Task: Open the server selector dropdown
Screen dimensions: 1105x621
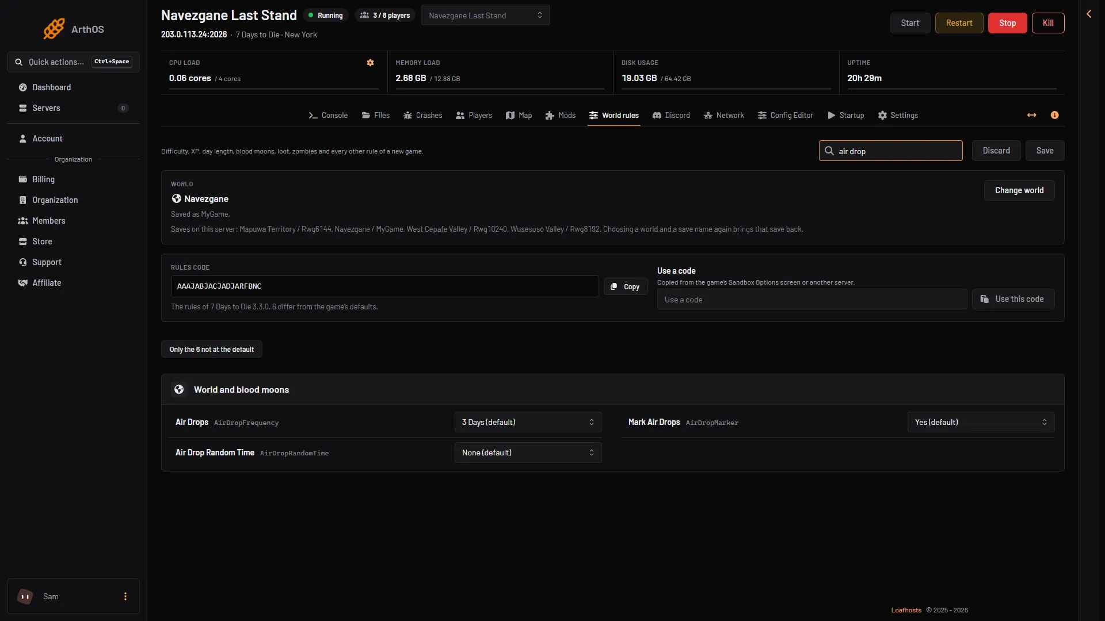Action: point(485,16)
